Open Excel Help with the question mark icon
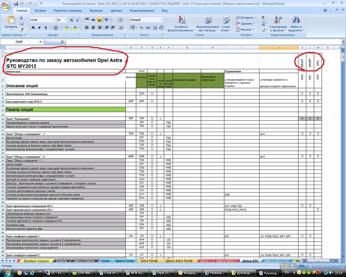Image resolution: width=346 pixels, height=277 pixels. pos(325,10)
